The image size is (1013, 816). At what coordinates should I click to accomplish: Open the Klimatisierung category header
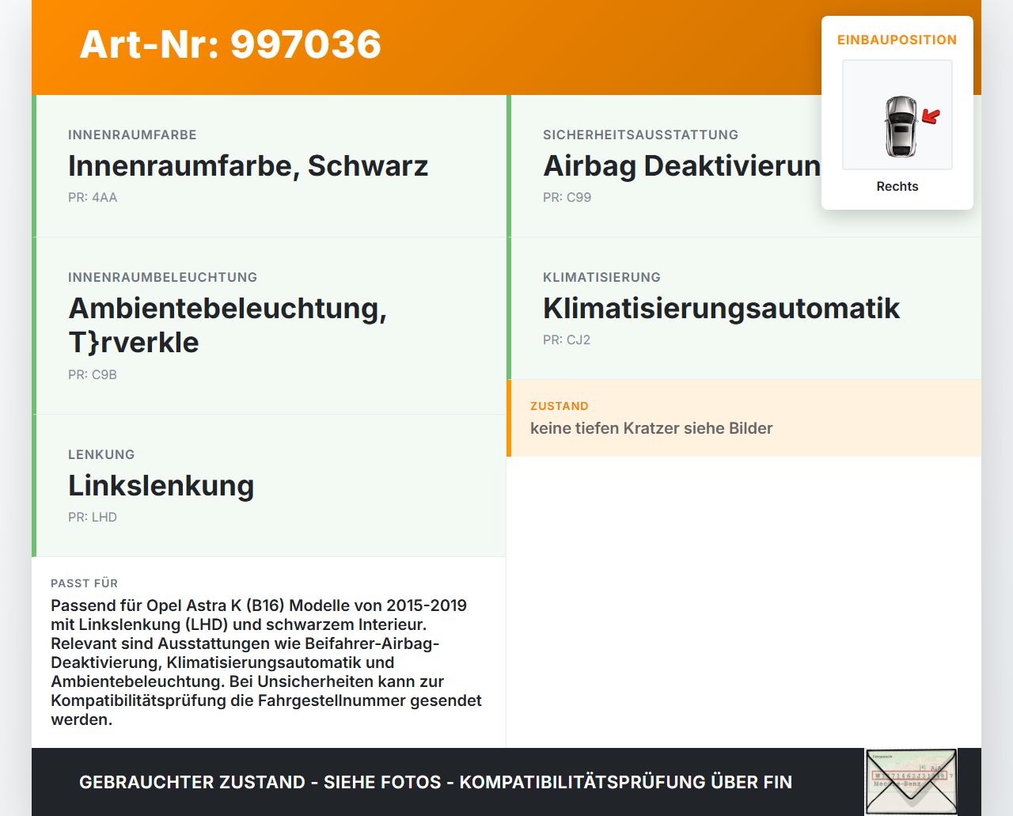pyautogui.click(x=601, y=277)
